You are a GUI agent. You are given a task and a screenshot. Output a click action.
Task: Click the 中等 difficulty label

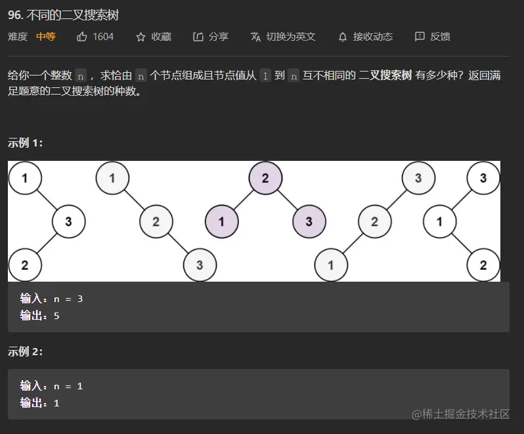(x=46, y=36)
